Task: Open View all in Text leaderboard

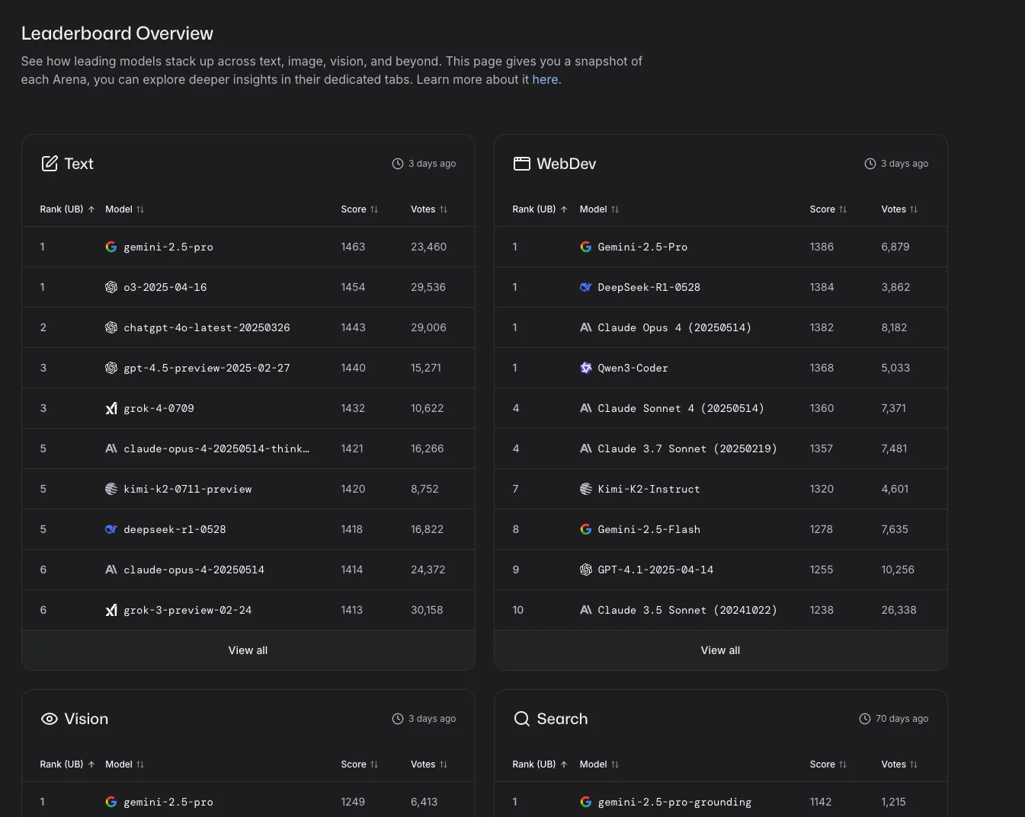Action: pyautogui.click(x=248, y=650)
